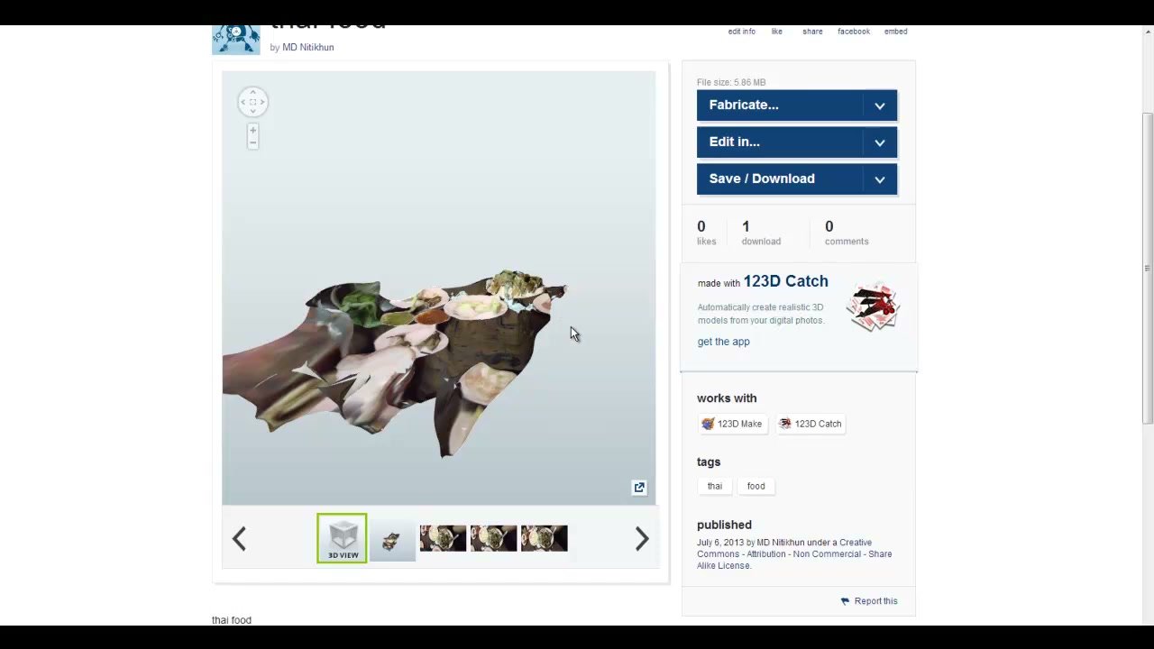Viewport: 1154px width, 649px height.
Task: Click the 123D Catch title link
Action: 785,281
